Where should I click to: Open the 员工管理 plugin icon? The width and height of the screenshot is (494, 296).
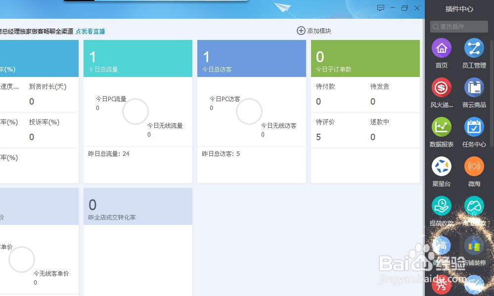coord(474,48)
